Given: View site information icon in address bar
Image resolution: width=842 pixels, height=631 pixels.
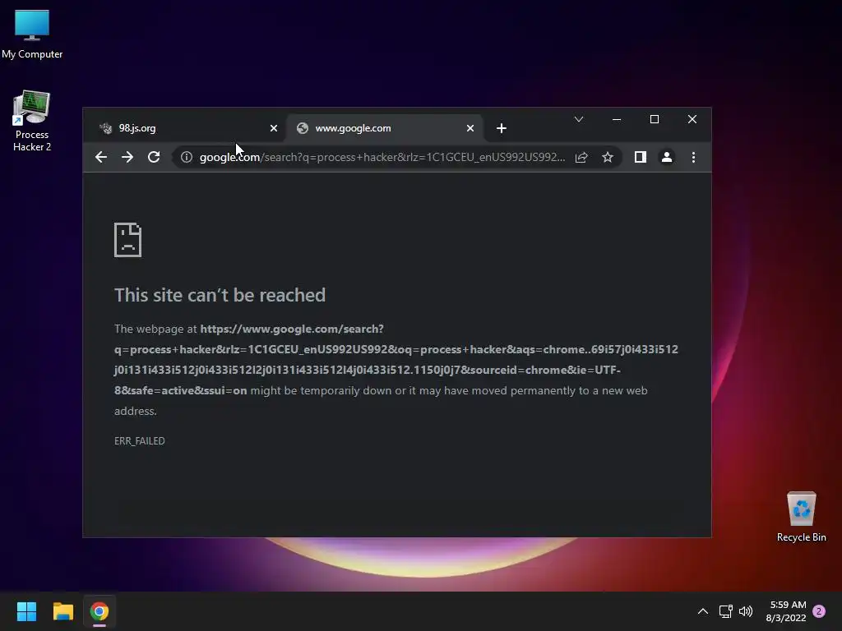Looking at the screenshot, I should pos(187,157).
